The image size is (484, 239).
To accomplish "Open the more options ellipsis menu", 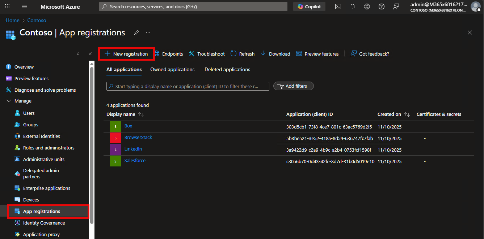I will (148, 32).
